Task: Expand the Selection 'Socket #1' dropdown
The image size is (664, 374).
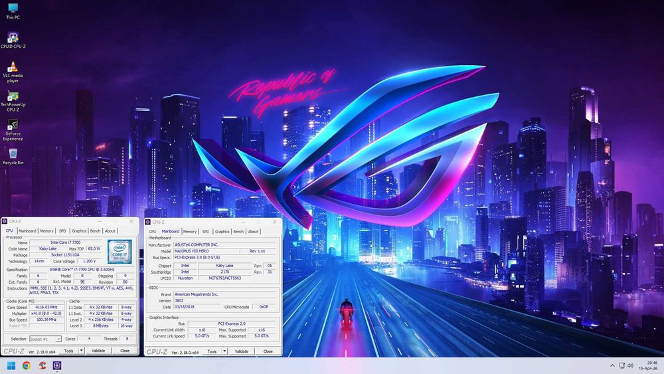Action: 46,339
